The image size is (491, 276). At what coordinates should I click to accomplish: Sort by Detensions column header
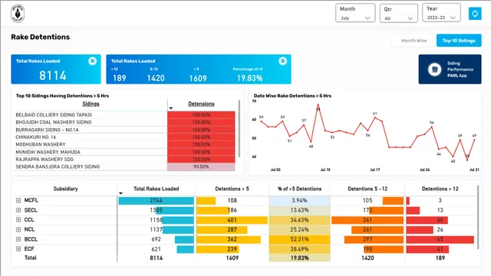point(201,103)
